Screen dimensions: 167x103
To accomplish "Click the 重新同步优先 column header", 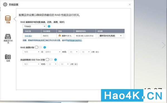I will click(85, 31).
